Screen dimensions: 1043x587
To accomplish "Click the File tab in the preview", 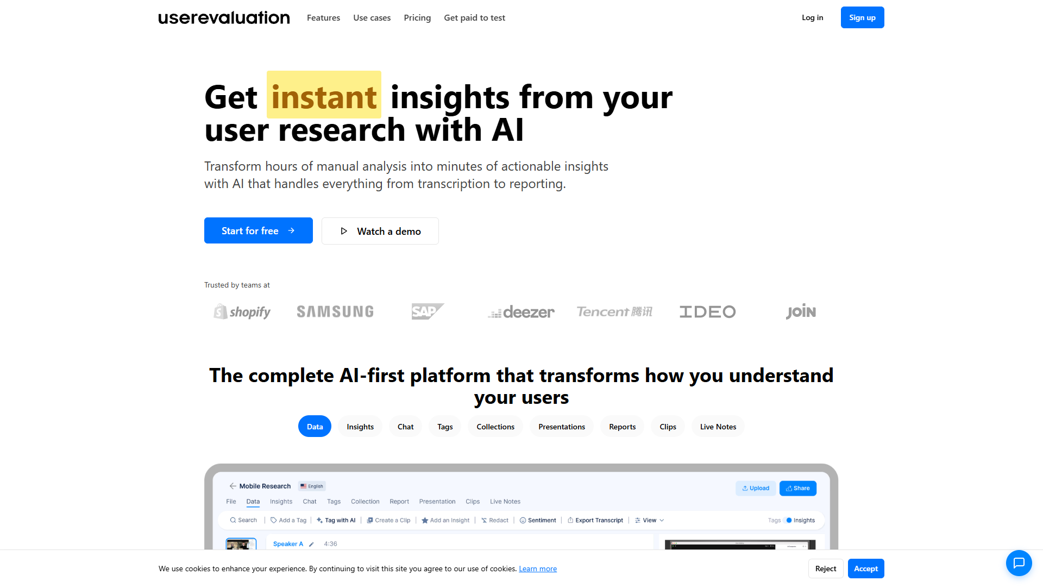I will click(231, 502).
